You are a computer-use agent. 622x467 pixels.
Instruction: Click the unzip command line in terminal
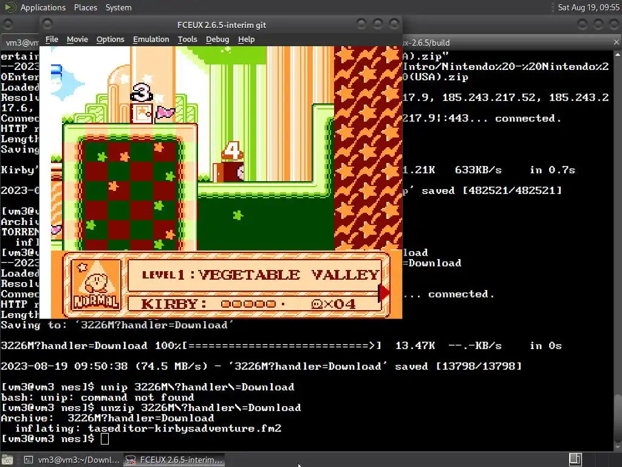pos(151,408)
